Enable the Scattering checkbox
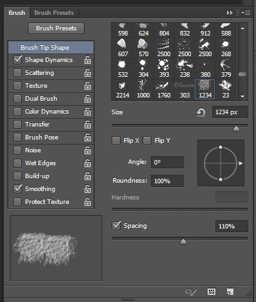This screenshot has width=256, height=302. click(x=17, y=73)
